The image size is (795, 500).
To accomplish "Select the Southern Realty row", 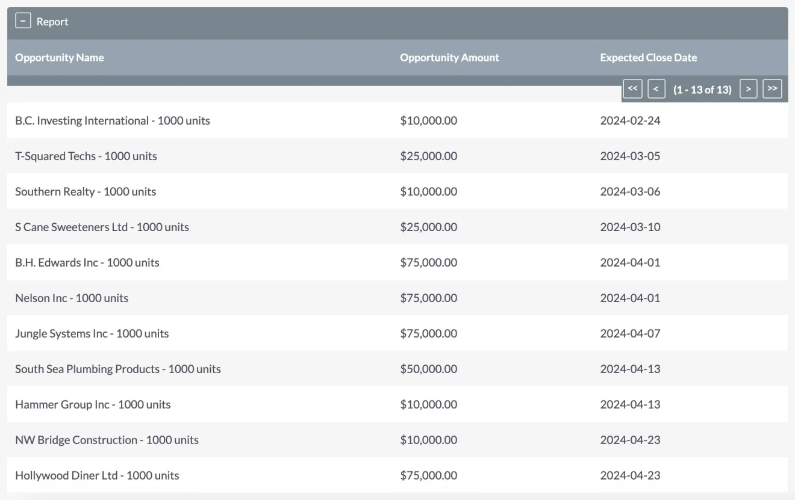I will coord(85,191).
